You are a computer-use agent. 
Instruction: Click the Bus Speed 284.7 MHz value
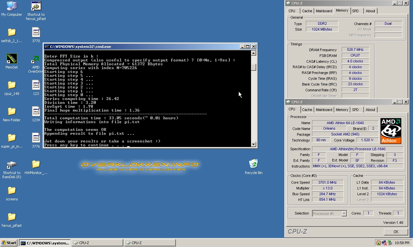pyautogui.click(x=327, y=194)
